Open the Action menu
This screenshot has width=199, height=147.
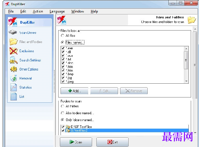click(38, 11)
